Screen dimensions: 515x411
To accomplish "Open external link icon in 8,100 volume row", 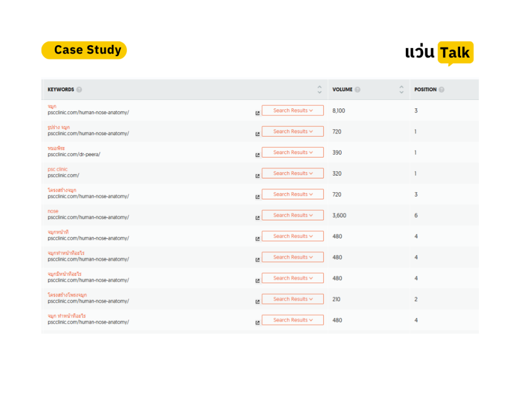I will click(257, 113).
